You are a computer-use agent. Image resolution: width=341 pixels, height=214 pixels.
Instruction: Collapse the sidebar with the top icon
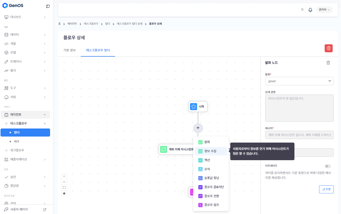click(48, 7)
